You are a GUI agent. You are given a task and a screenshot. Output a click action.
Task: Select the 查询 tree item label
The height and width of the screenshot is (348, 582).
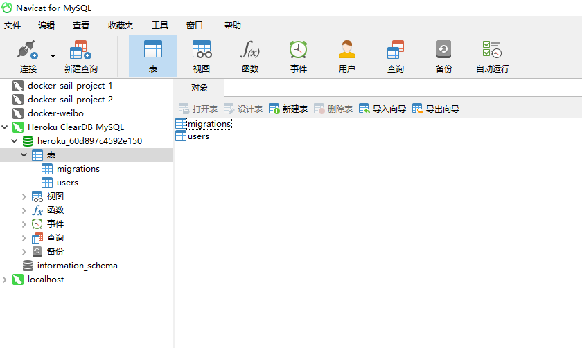pyautogui.click(x=55, y=238)
